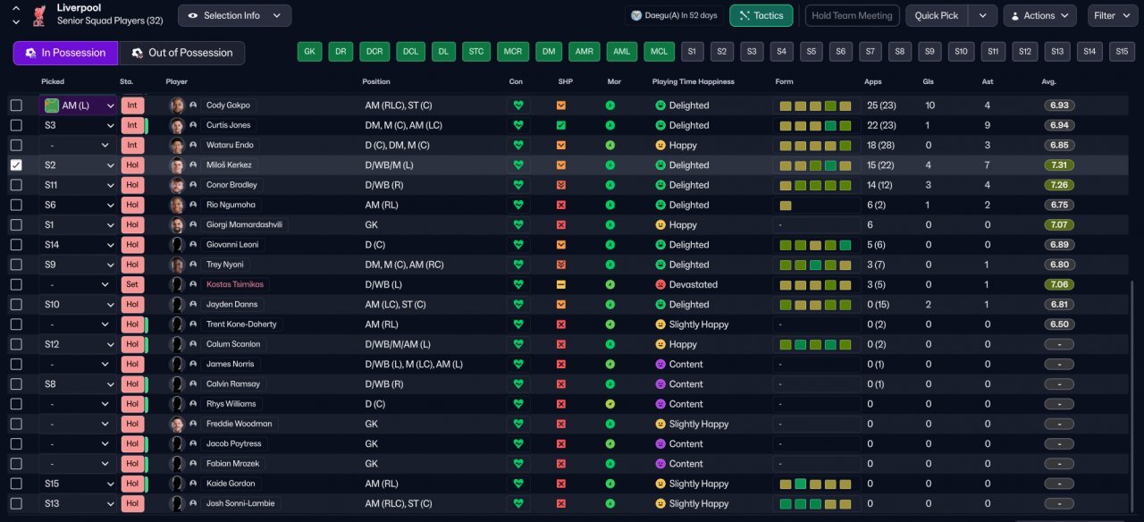Expand the Quick Pick arrow menu
This screenshot has width=1144, height=522.
click(983, 15)
